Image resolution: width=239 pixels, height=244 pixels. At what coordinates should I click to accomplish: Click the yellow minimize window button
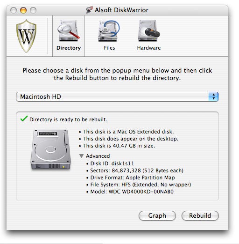click(x=23, y=10)
